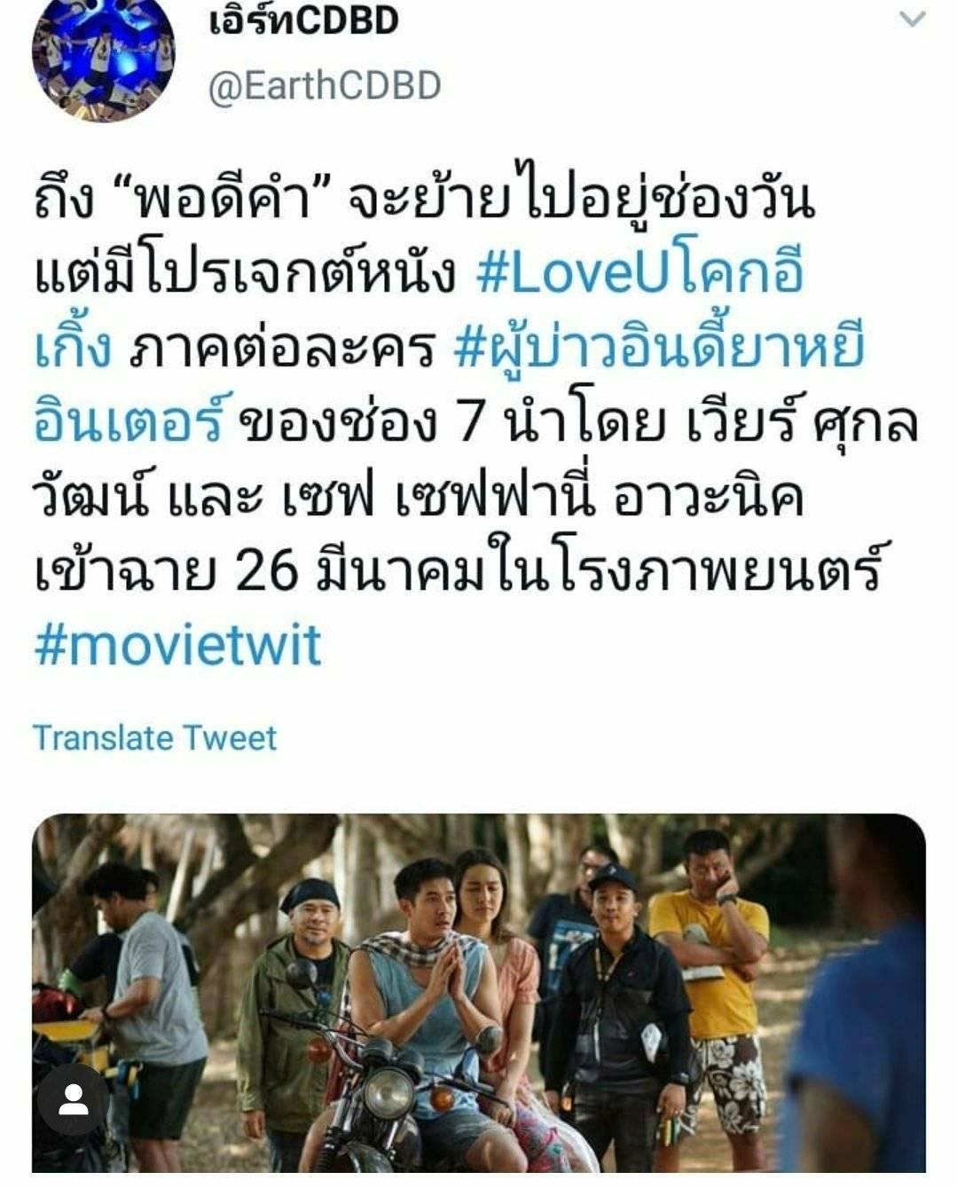Tap the wrapped hashtag part เกิ้ง
The height and width of the screenshot is (1188, 957).
73,348
